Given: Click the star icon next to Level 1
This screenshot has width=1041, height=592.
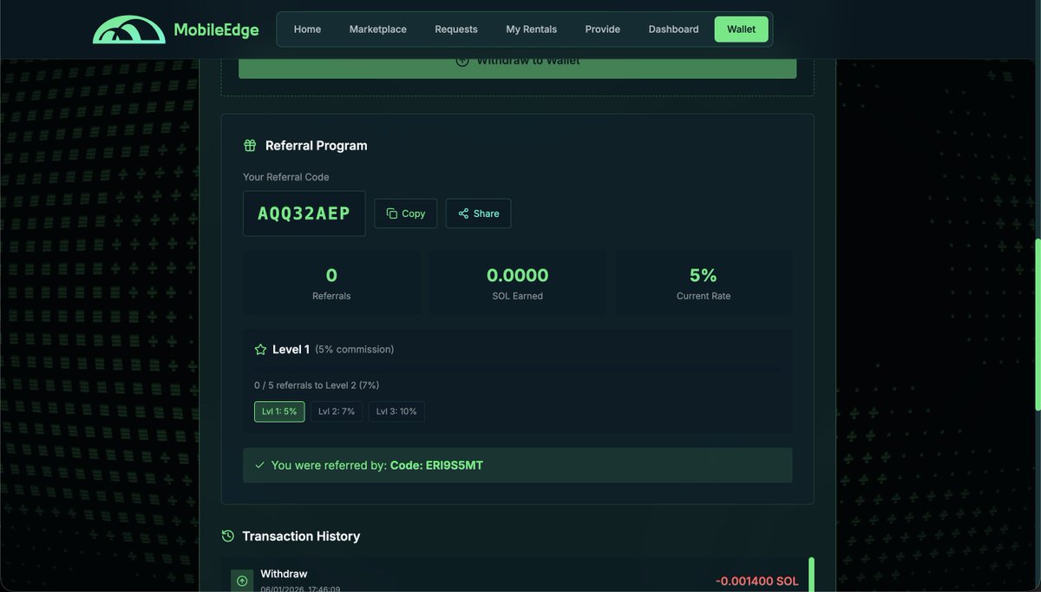Looking at the screenshot, I should tap(260, 350).
